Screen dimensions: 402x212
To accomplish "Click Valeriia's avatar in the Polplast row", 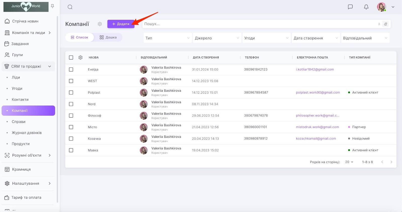I will (144, 93).
